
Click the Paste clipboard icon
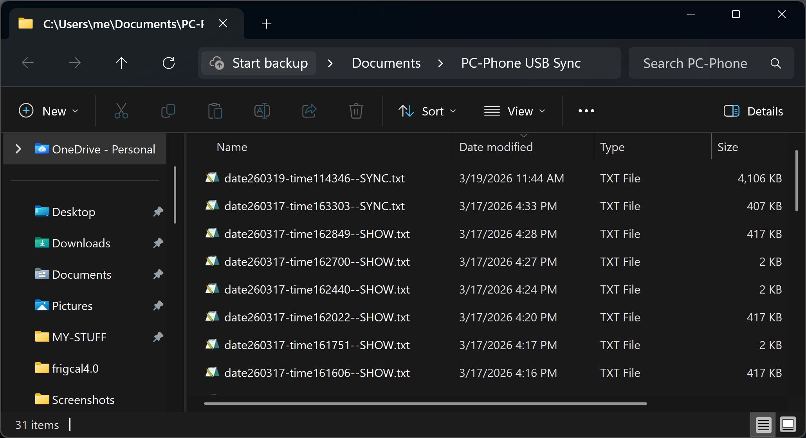pos(215,111)
